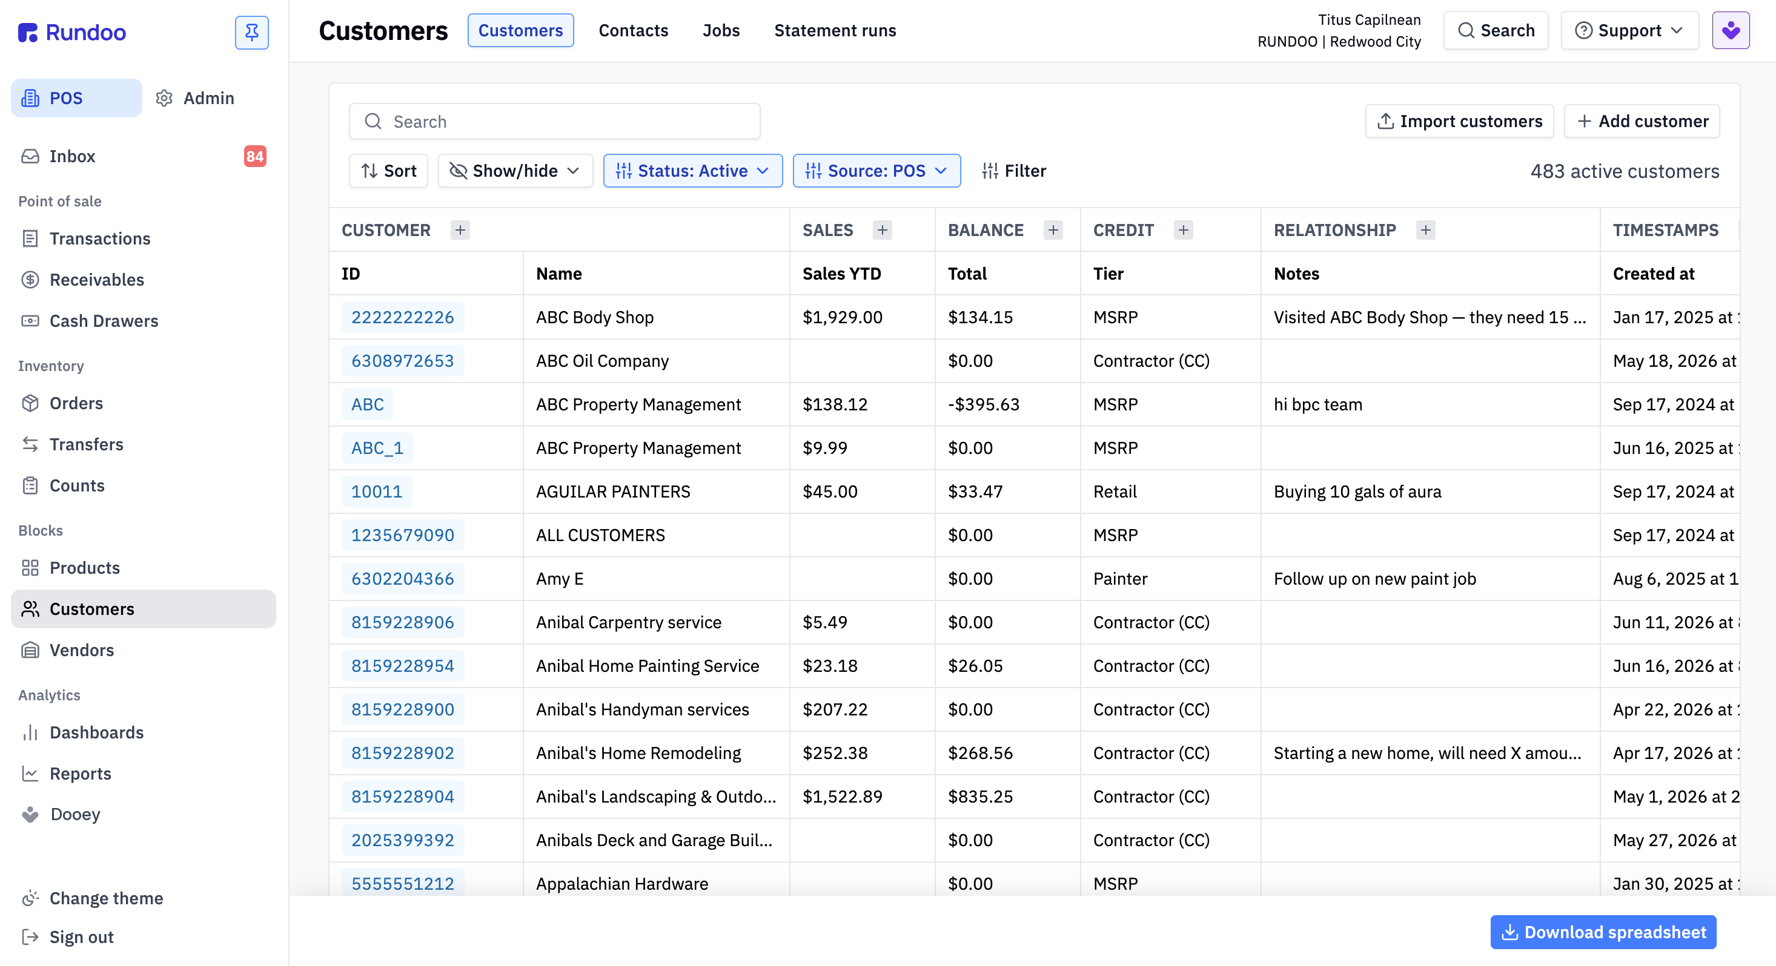The image size is (1776, 966).
Task: Add a column to CREDIT group
Action: coord(1183,230)
